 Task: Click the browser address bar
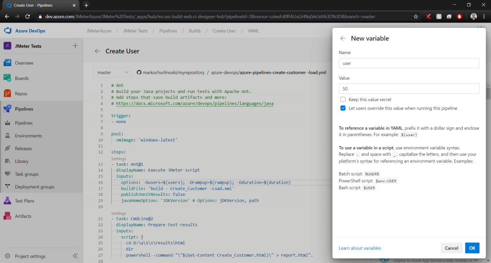tap(210, 17)
